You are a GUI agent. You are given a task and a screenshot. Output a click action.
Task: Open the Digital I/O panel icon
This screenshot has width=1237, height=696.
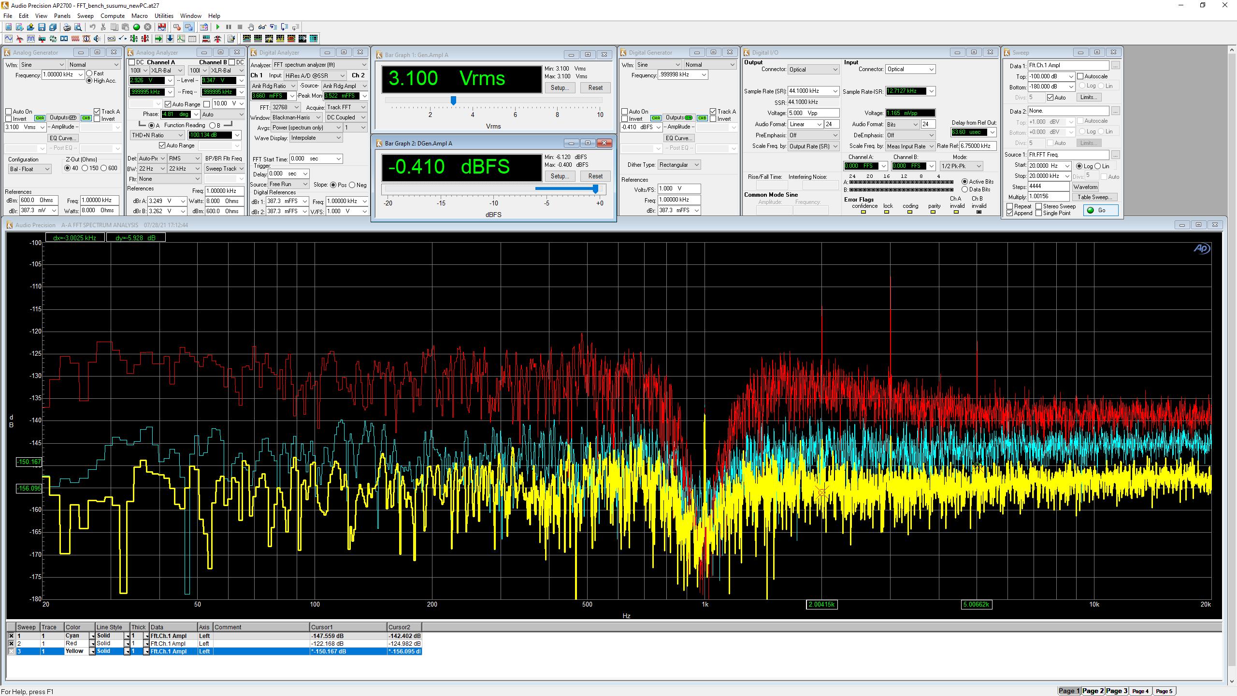(x=53, y=39)
